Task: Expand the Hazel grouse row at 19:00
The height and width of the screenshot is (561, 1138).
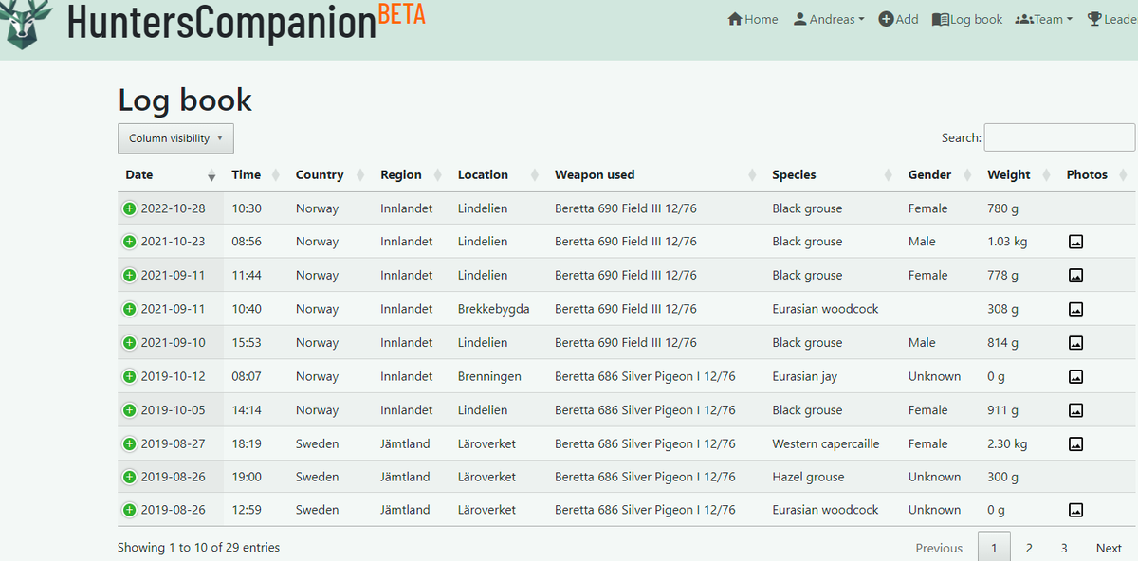Action: point(129,477)
